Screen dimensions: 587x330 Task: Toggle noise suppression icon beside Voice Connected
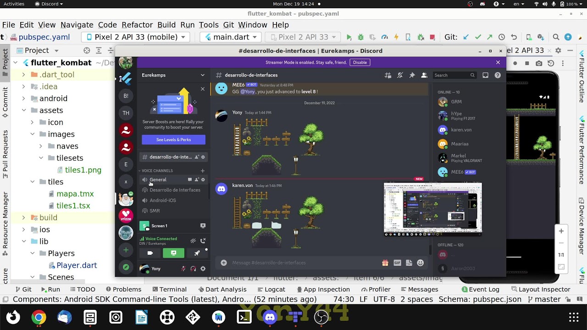[x=193, y=241]
